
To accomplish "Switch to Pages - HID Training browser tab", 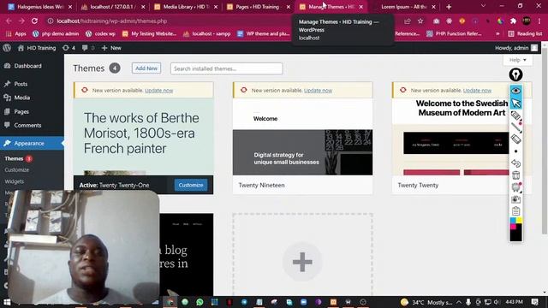I will [259, 7].
